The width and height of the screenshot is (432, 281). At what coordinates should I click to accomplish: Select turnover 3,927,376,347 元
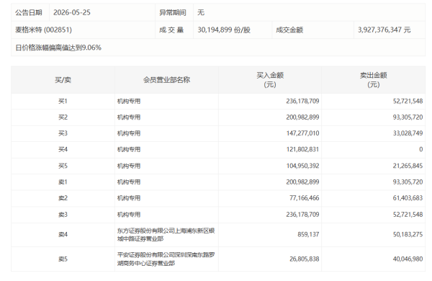click(x=384, y=30)
